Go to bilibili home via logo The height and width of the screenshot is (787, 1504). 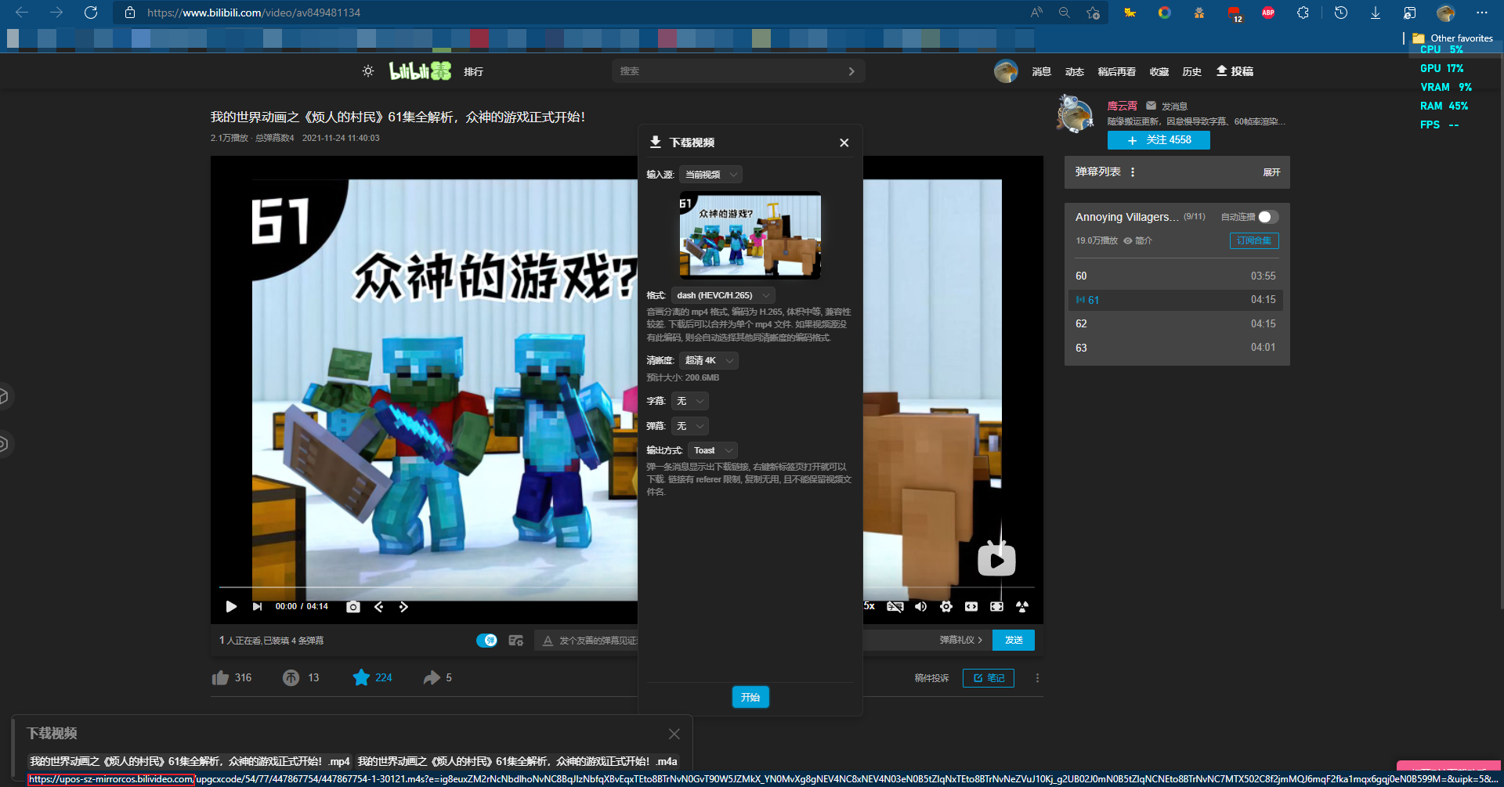(420, 71)
